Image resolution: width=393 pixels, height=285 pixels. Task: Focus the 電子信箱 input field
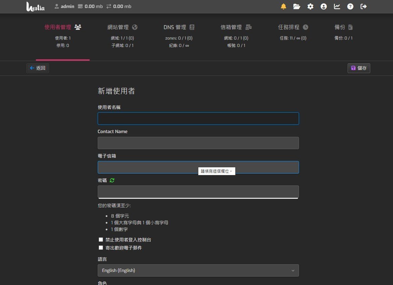[198, 167]
